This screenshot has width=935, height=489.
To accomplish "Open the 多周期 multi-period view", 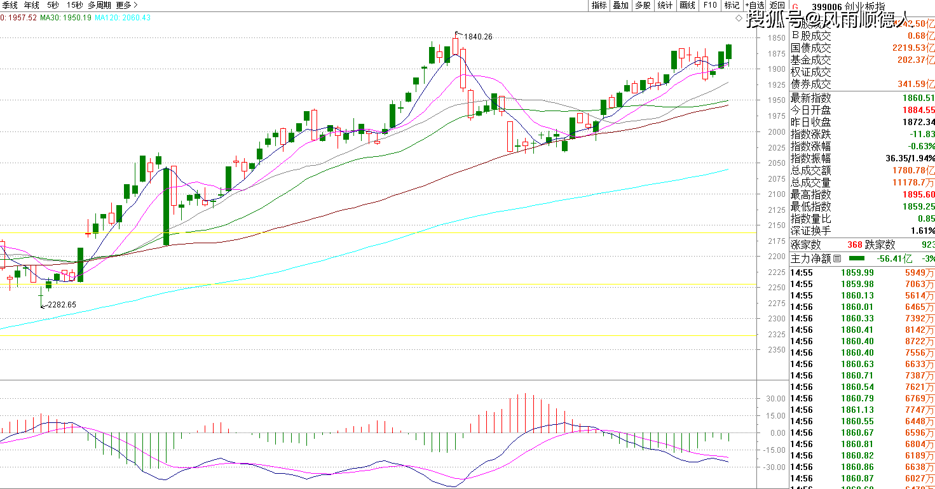I will tap(100, 5).
